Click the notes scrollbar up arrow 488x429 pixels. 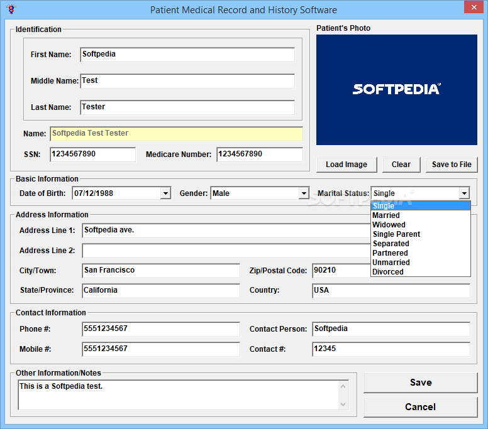pyautogui.click(x=343, y=386)
